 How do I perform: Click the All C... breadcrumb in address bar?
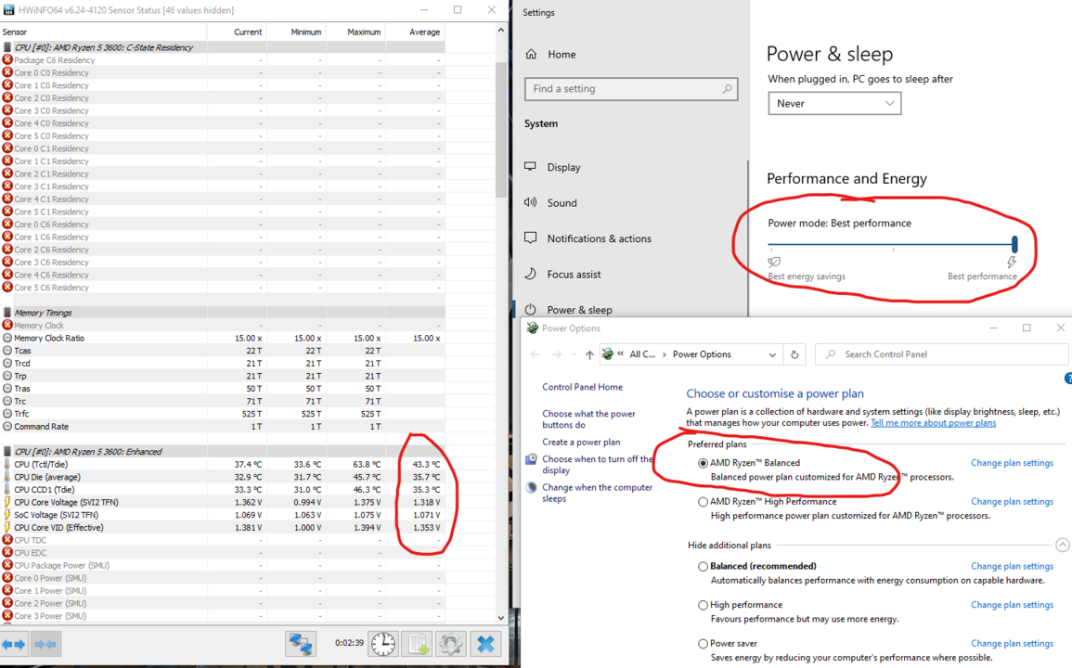coord(642,354)
